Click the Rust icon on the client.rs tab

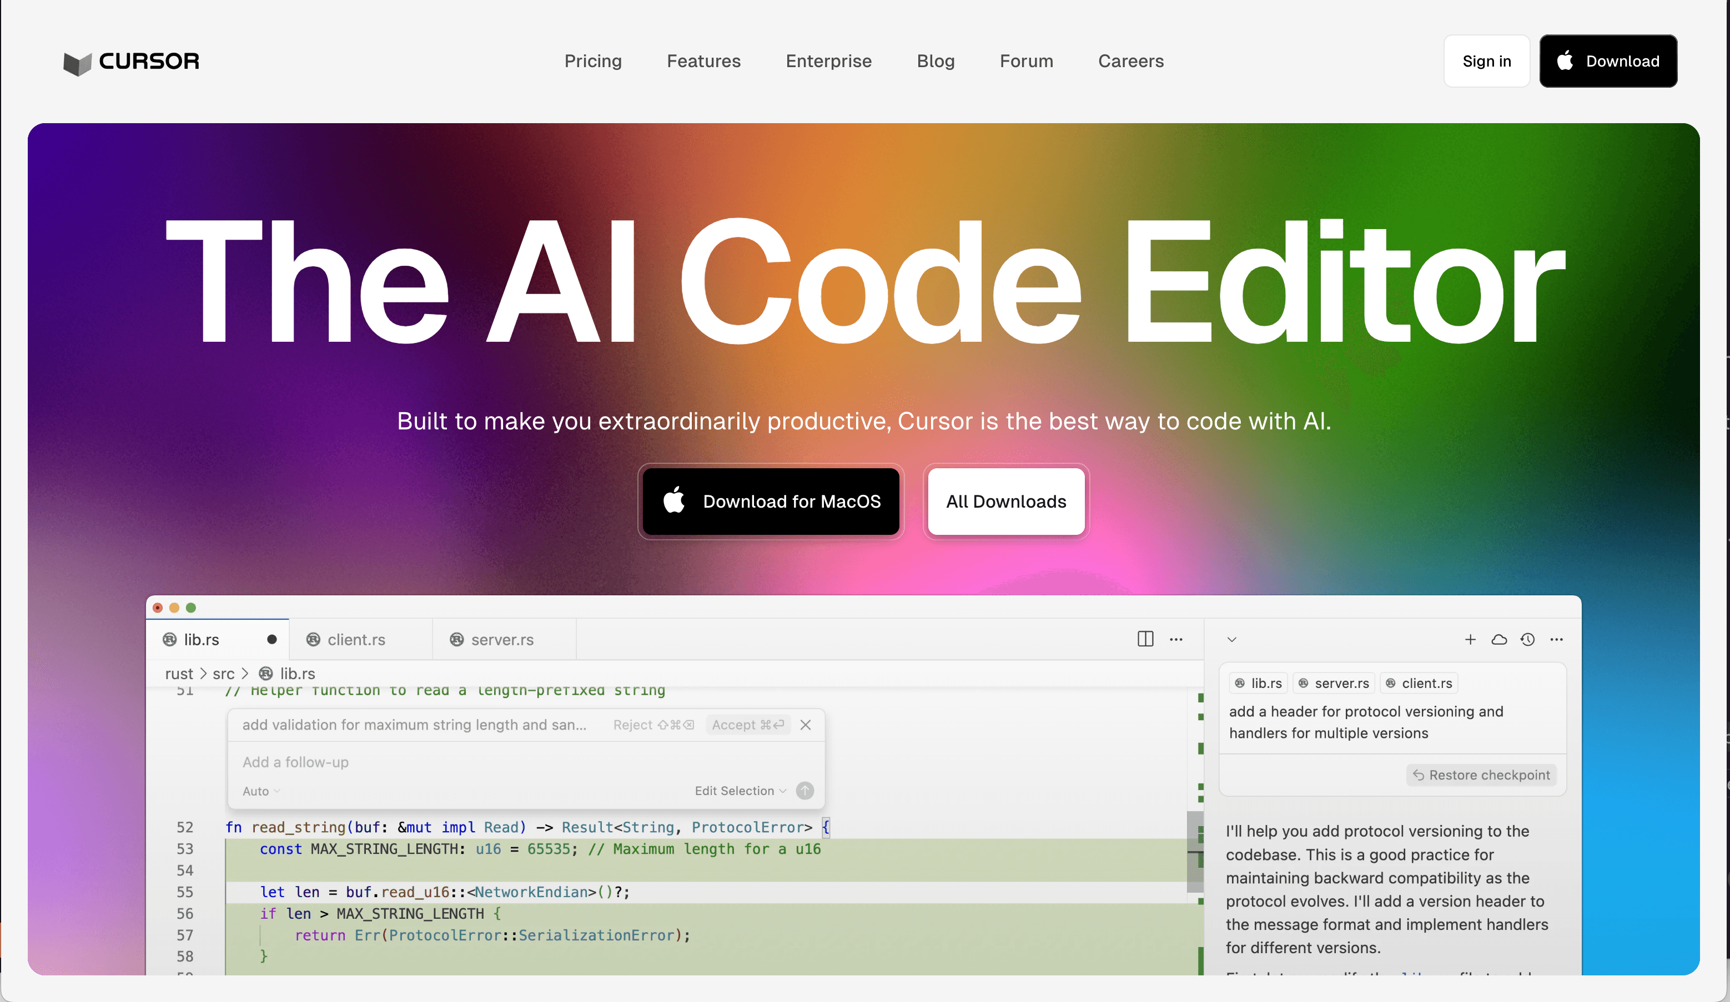pos(314,639)
